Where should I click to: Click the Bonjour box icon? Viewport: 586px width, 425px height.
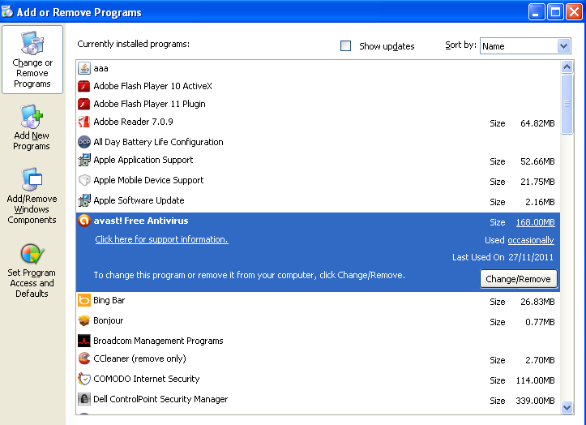pyautogui.click(x=84, y=320)
